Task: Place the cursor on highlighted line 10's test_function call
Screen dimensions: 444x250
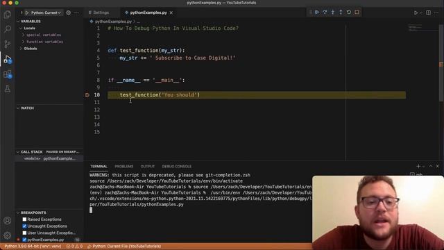Action: tap(160, 95)
